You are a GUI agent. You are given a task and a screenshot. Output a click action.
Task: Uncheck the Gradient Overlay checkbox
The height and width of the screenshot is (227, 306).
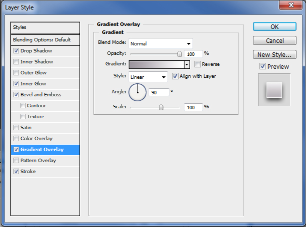(x=16, y=150)
